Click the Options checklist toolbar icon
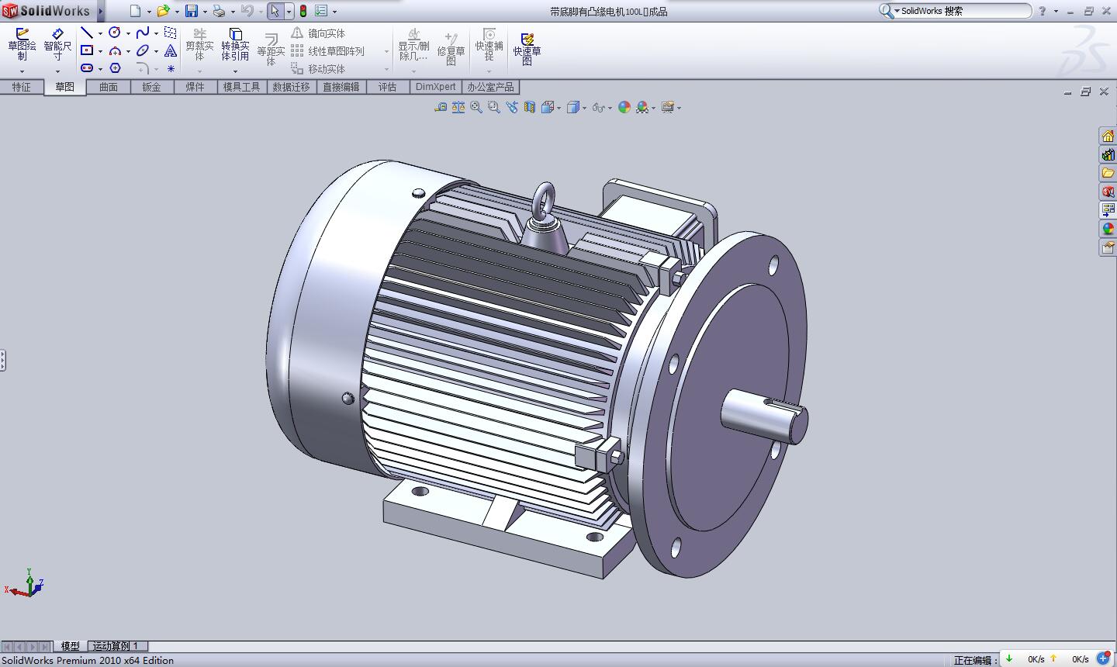 point(321,11)
